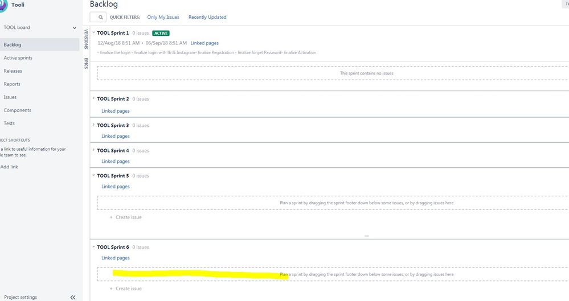
Task: Open the EPICS side panel
Action: (86, 63)
